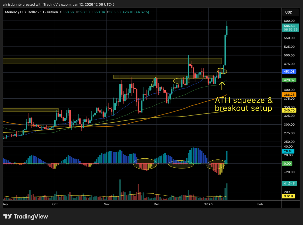The image size is (303, 225).
Task: Click the 300.00 price axis label
Action: 289,125
